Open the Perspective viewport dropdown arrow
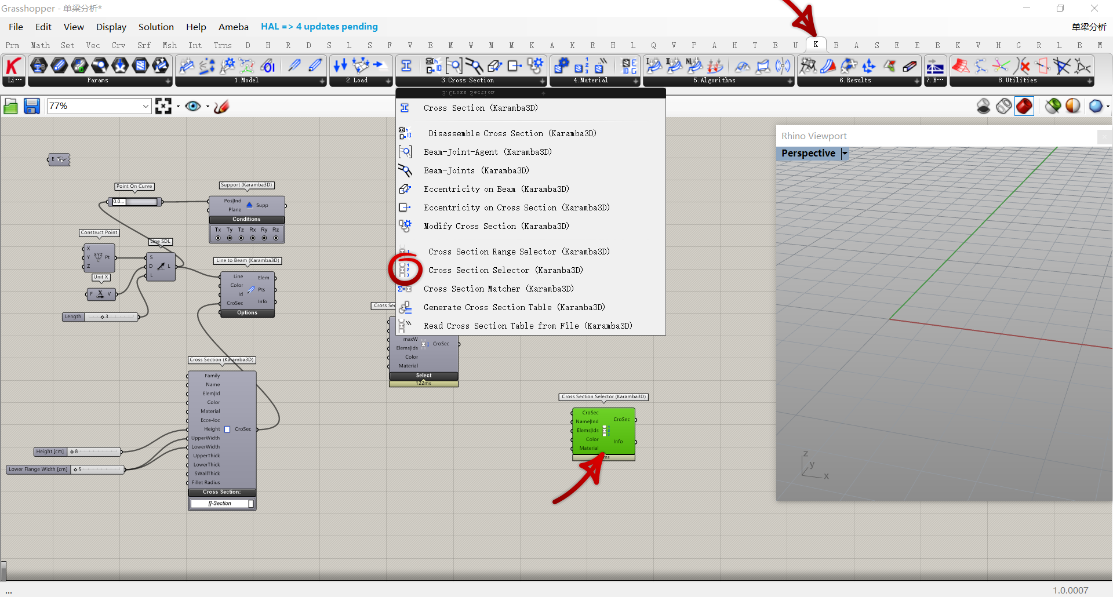This screenshot has height=597, width=1113. (845, 154)
